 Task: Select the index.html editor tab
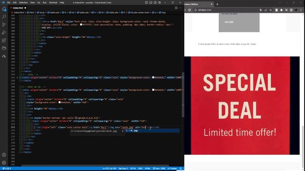pyautogui.click(x=18, y=8)
